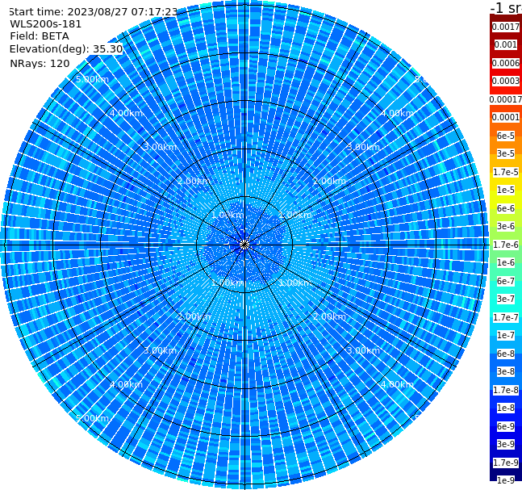Click the 3e-5 colorbar tick label
522x490 pixels.
tap(506, 153)
